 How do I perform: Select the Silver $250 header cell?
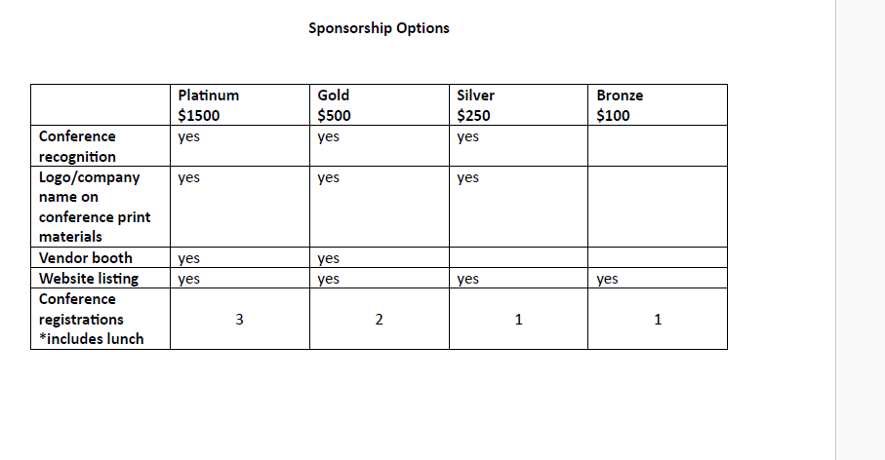[x=518, y=105]
